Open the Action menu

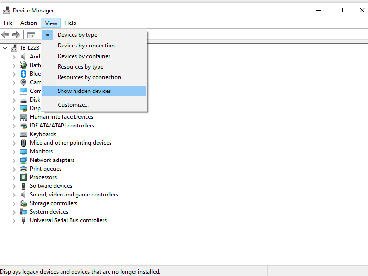coord(28,23)
